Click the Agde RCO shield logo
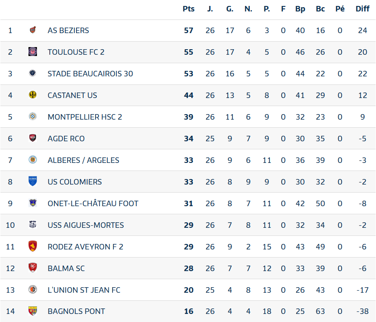 (33, 138)
